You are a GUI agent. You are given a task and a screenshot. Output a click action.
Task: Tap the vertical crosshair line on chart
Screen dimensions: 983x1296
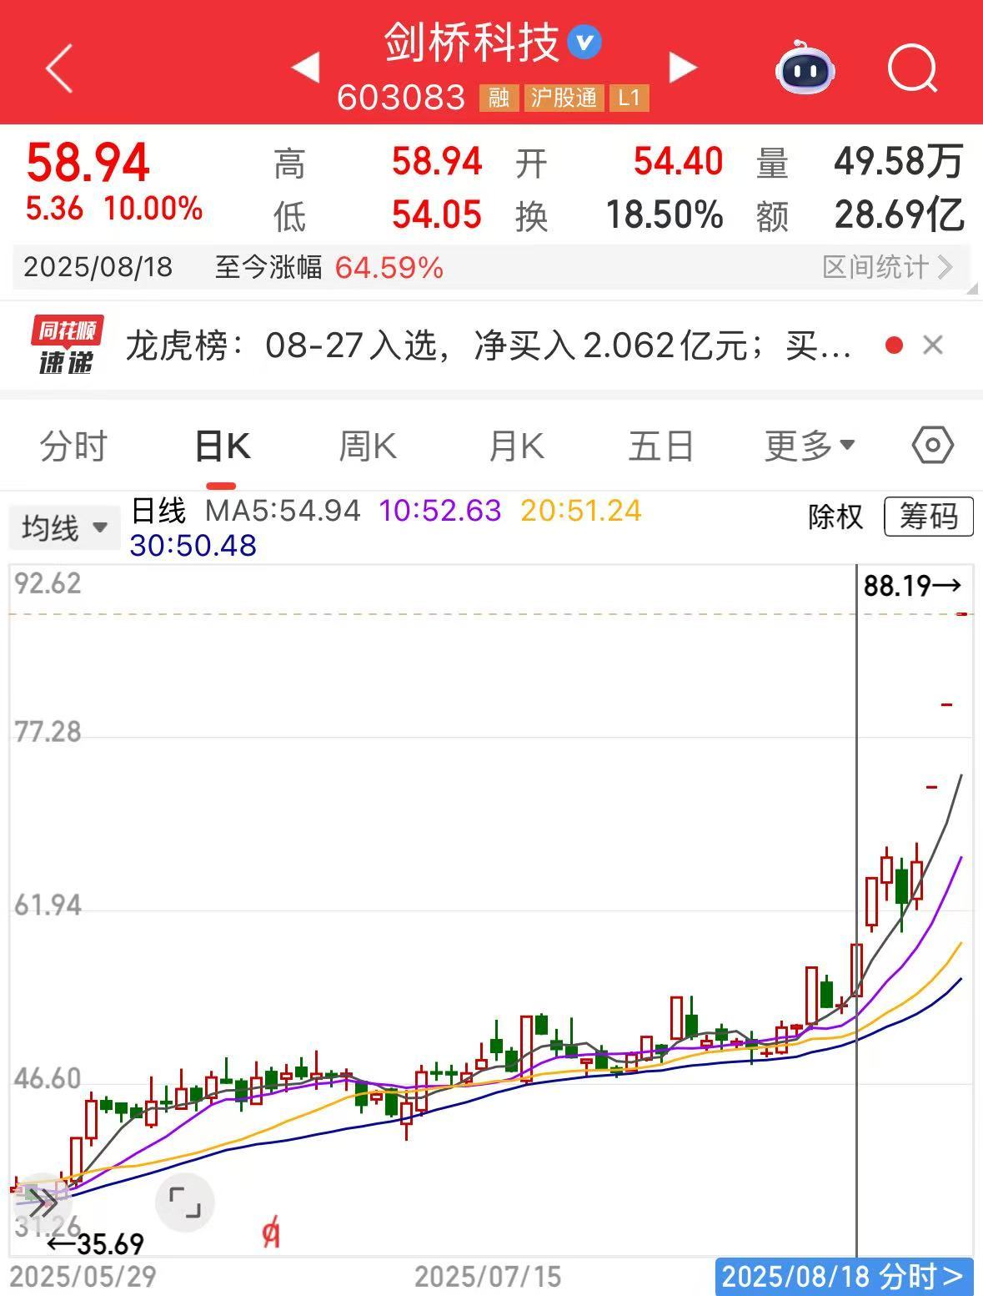coord(857,910)
